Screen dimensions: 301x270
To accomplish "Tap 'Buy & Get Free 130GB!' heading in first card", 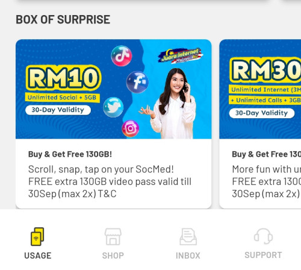I will [x=70, y=154].
